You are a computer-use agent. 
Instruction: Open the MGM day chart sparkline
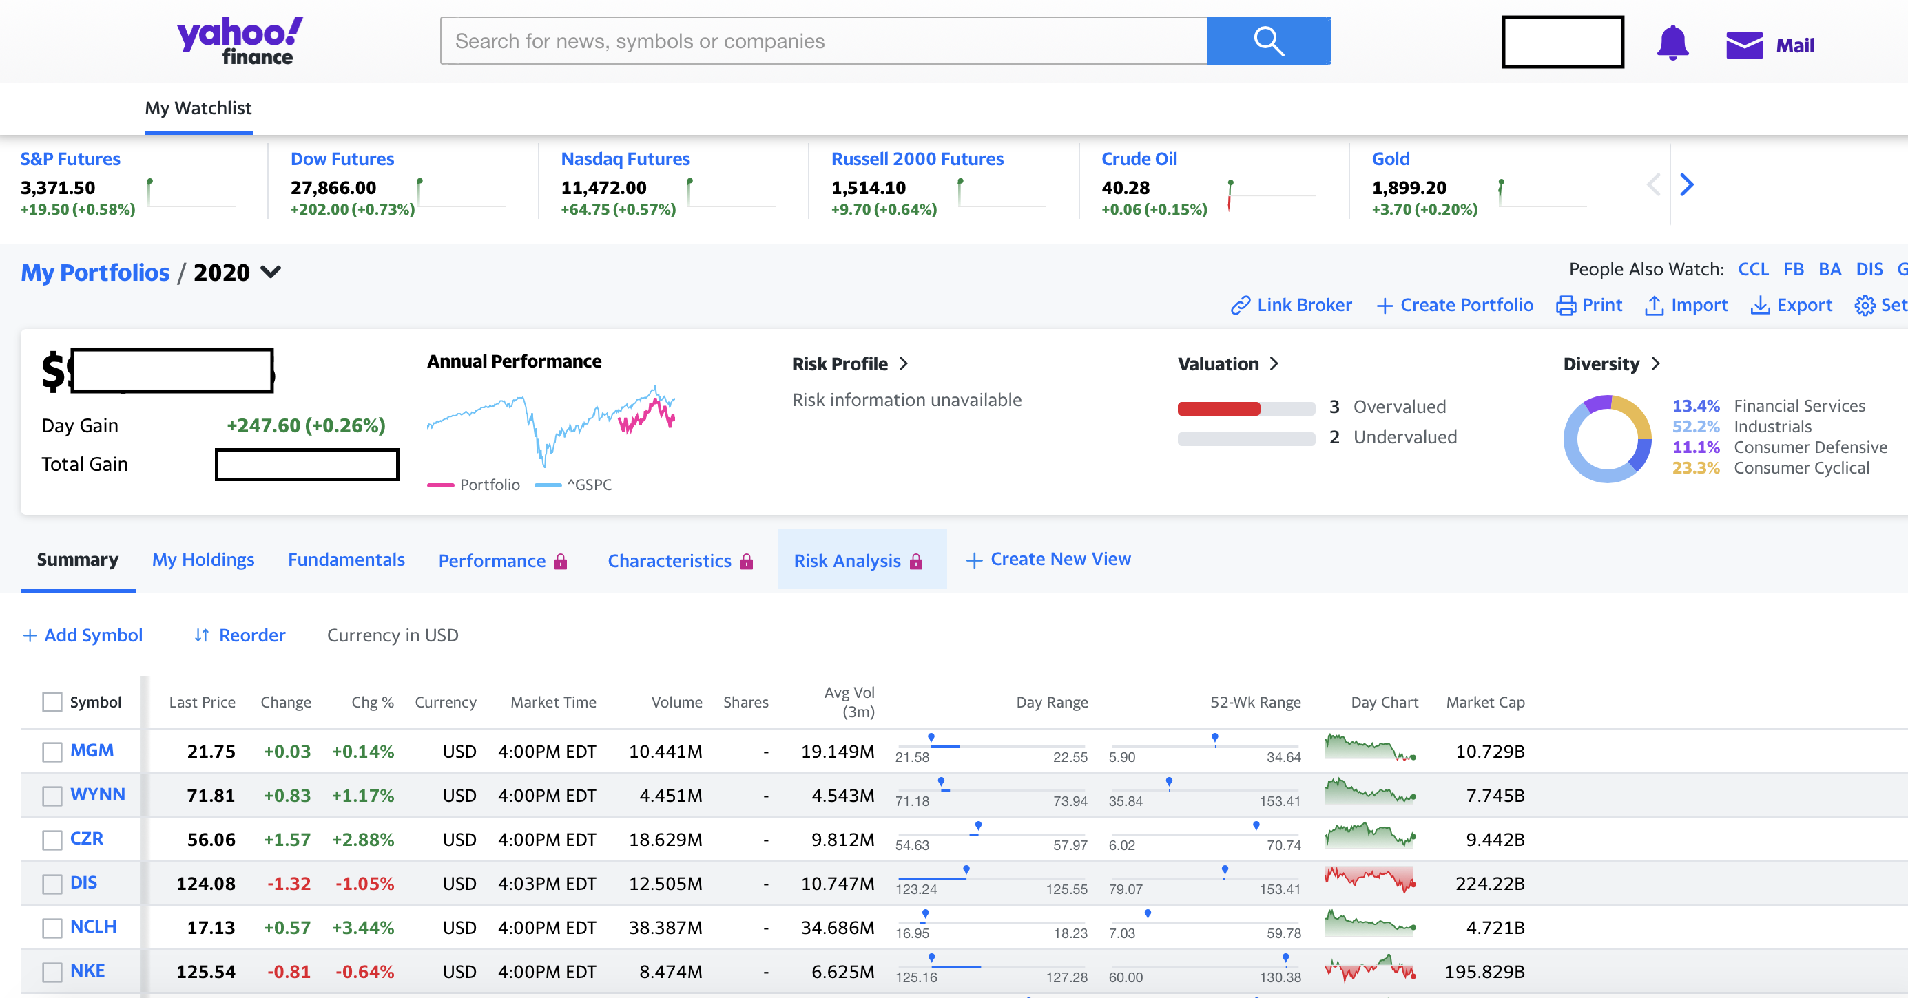coord(1370,747)
